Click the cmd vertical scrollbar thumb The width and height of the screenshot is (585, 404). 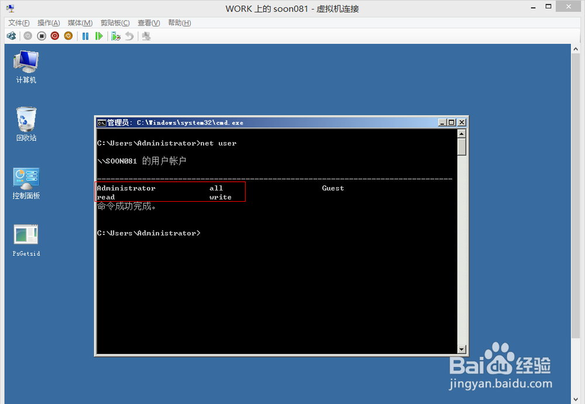tap(462, 147)
